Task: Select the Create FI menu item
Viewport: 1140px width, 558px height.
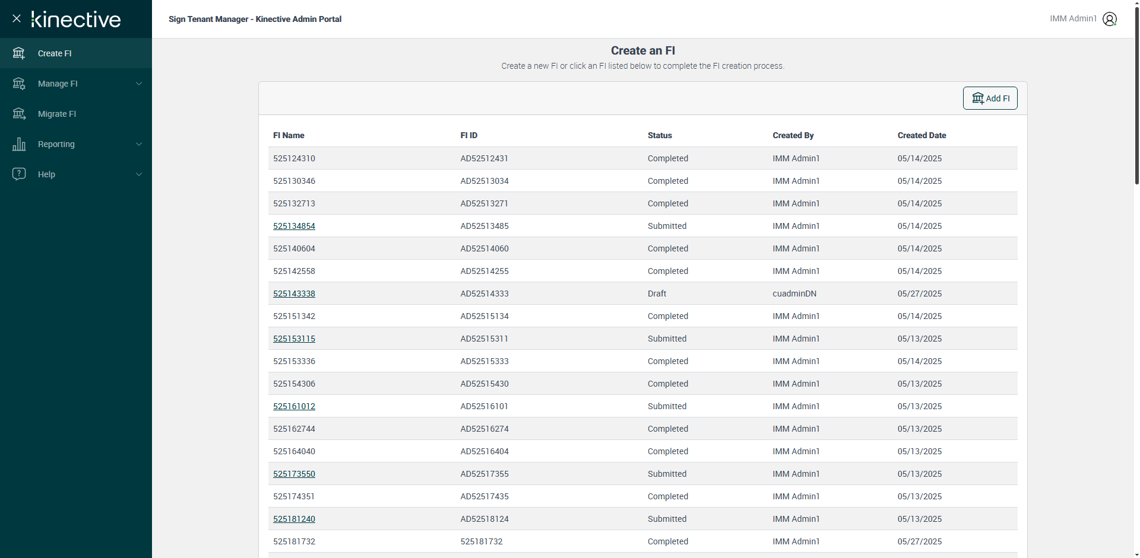Action: (x=55, y=53)
